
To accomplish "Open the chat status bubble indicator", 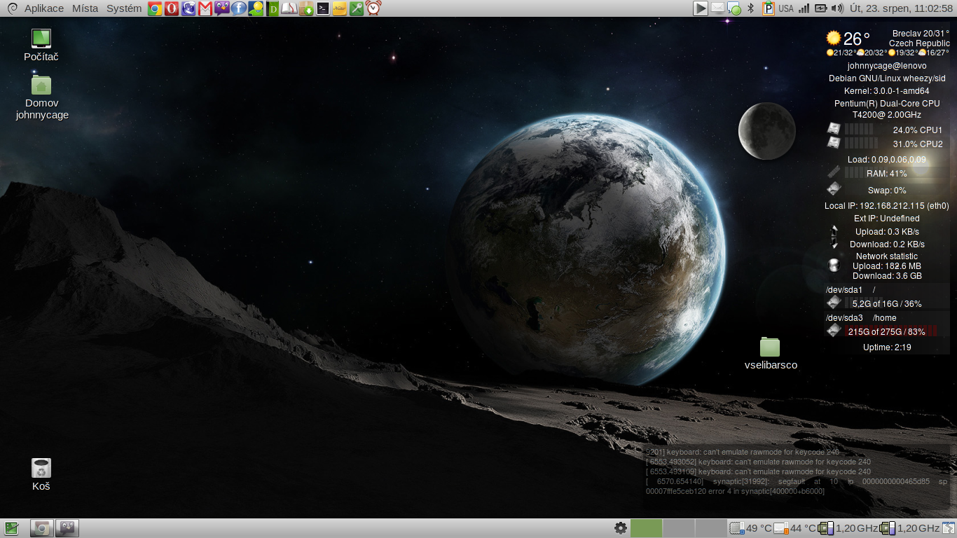I will 734,9.
